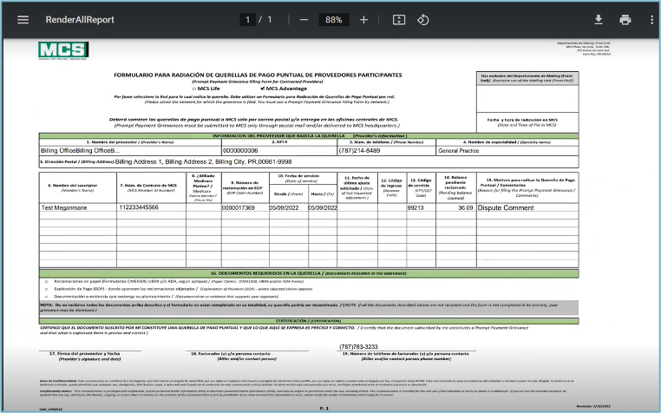The height and width of the screenshot is (413, 661).
Task: Tick the Reclamaciones en papel checkbox
Action: pyautogui.click(x=46, y=281)
